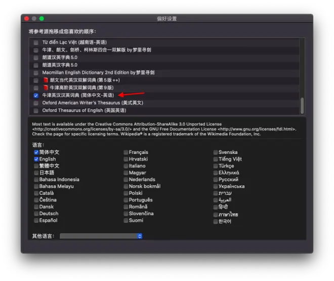This screenshot has width=334, height=281.
Task: Click the reference source list scrollbar thumb
Action: [302, 106]
